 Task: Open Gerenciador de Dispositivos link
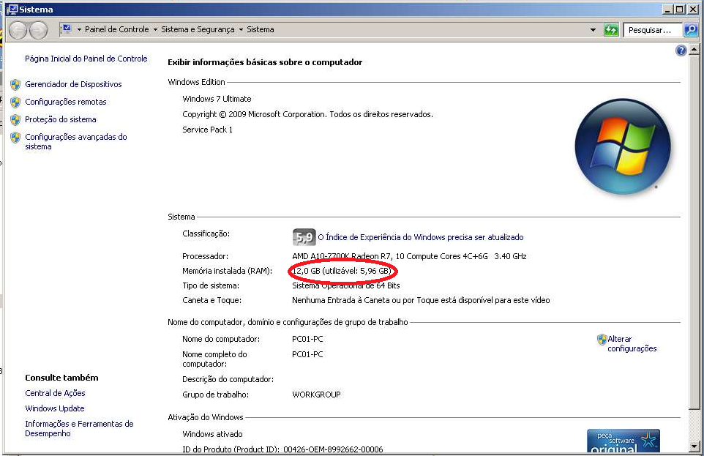73,84
